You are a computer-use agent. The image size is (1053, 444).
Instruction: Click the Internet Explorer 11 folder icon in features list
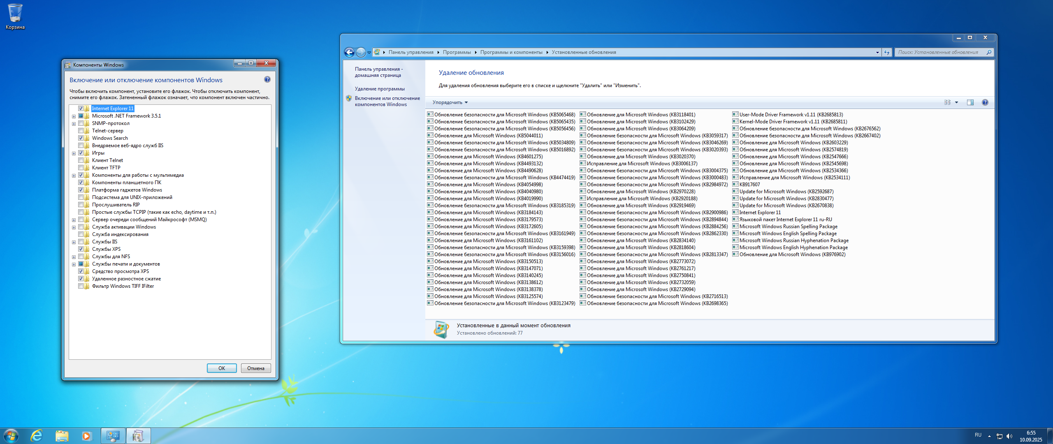pyautogui.click(x=87, y=109)
